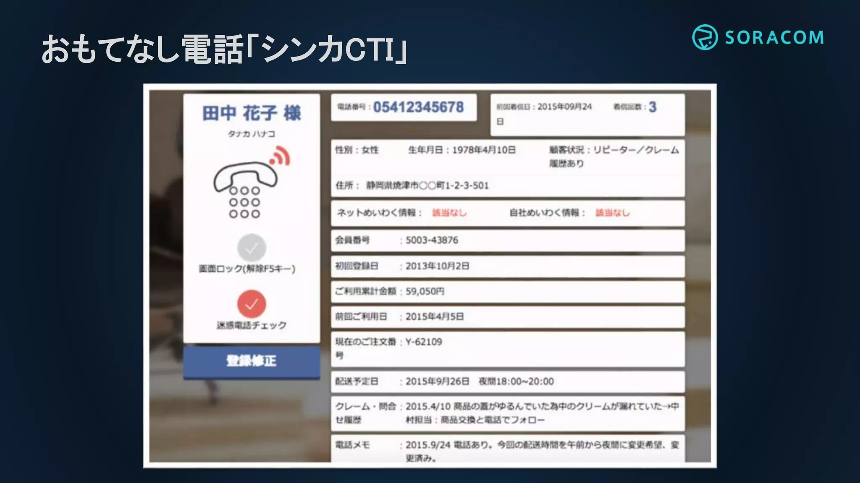Click the red 該当なし after ネットめいわく情報
Image resolution: width=860 pixels, height=483 pixels.
pyautogui.click(x=449, y=213)
